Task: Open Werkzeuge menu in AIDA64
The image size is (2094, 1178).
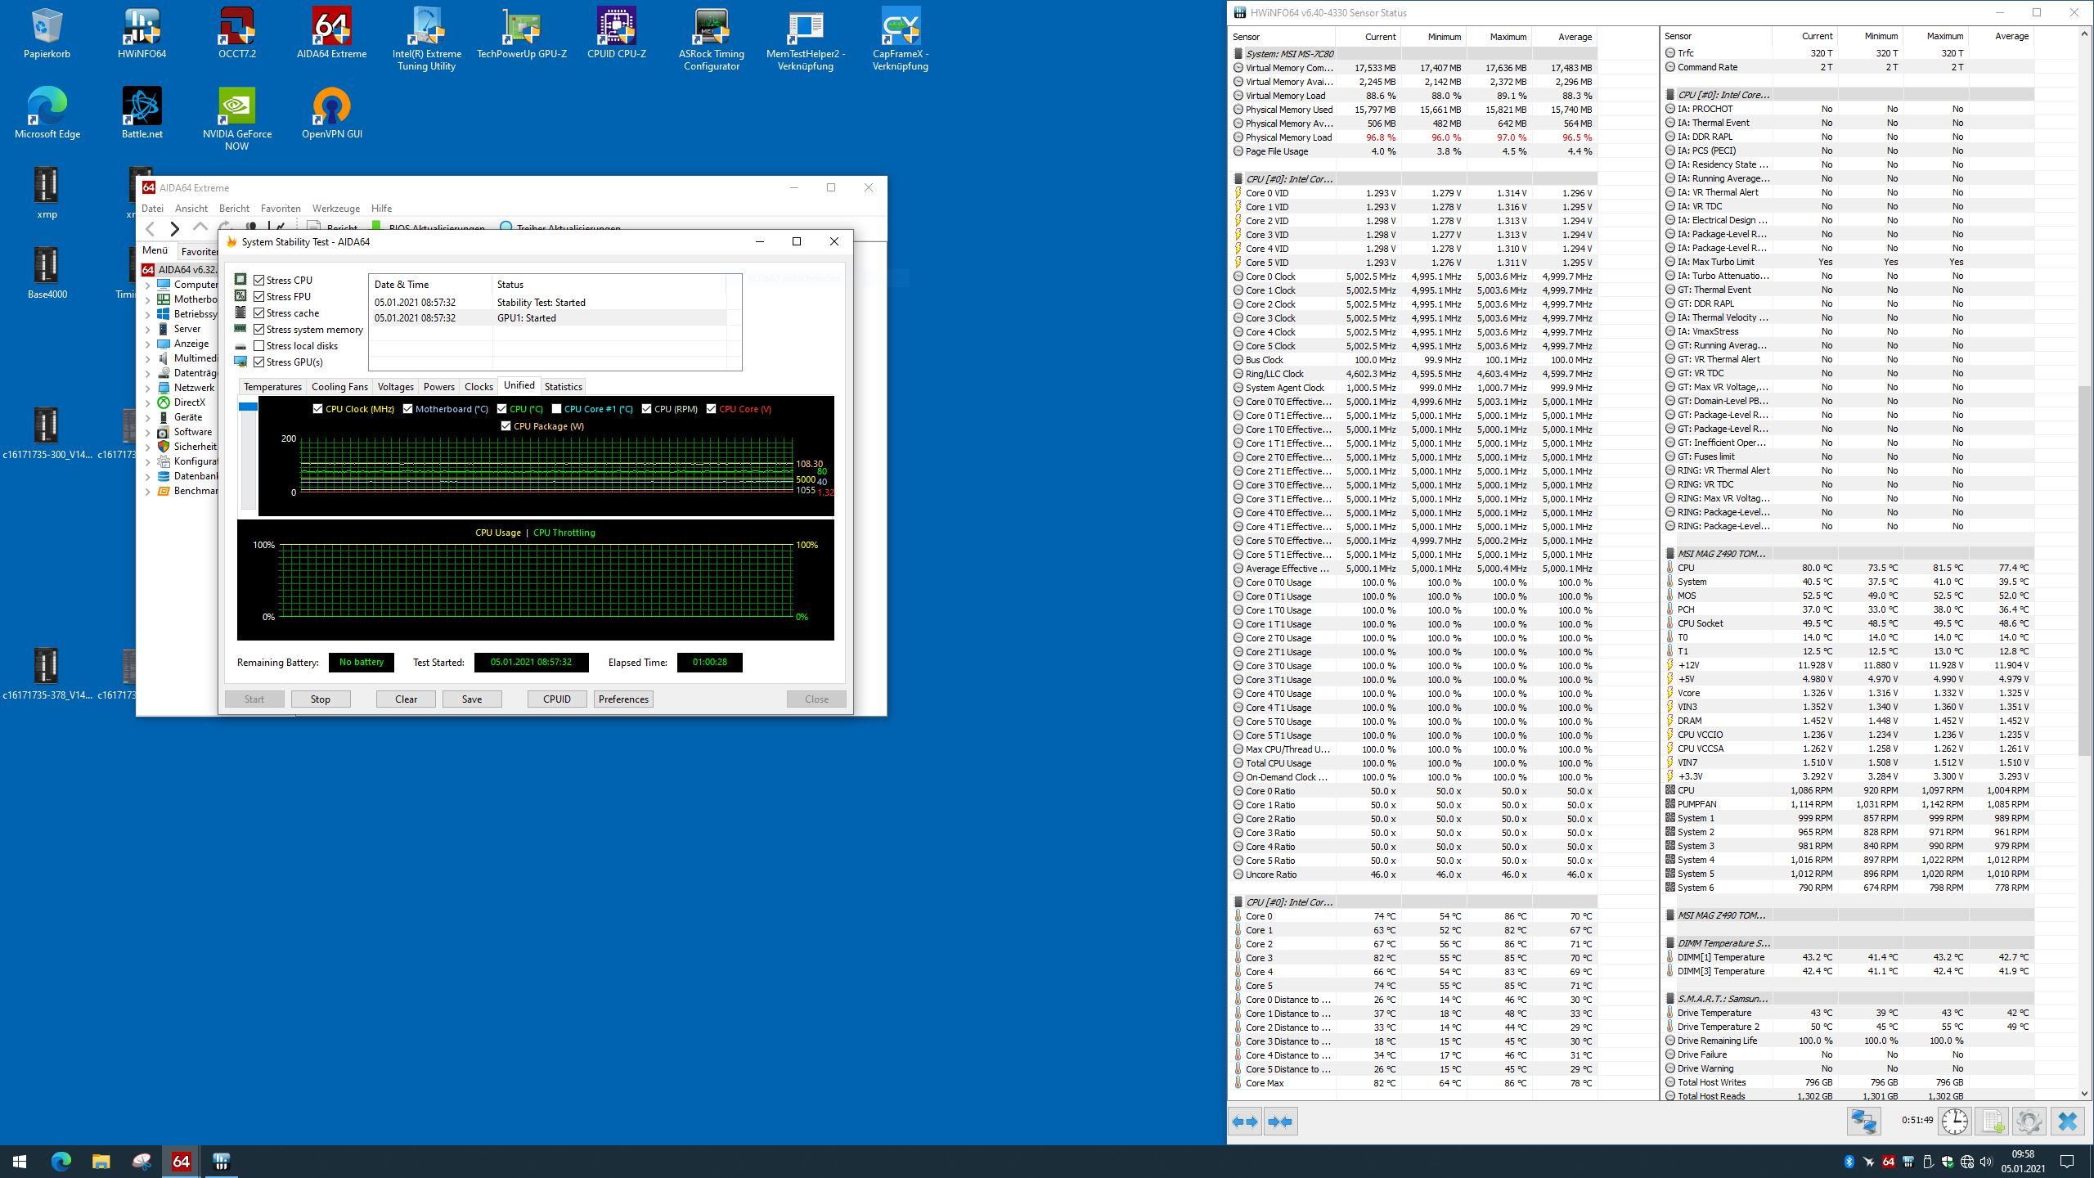Action: [335, 209]
